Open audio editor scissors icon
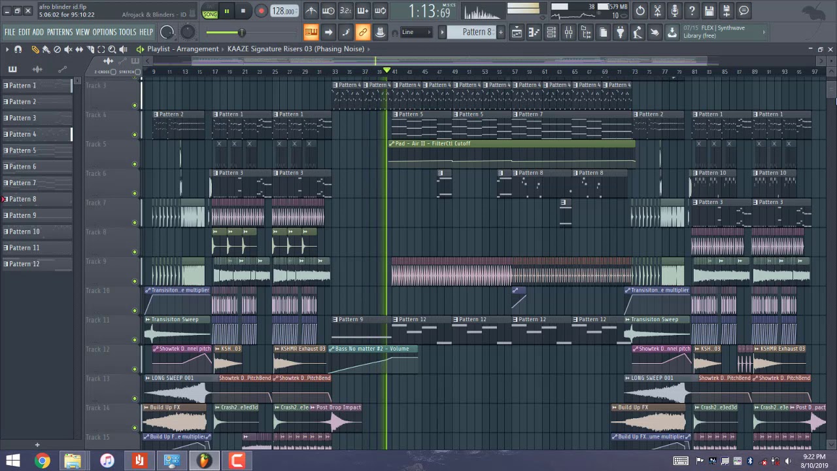837x471 pixels. point(657,10)
